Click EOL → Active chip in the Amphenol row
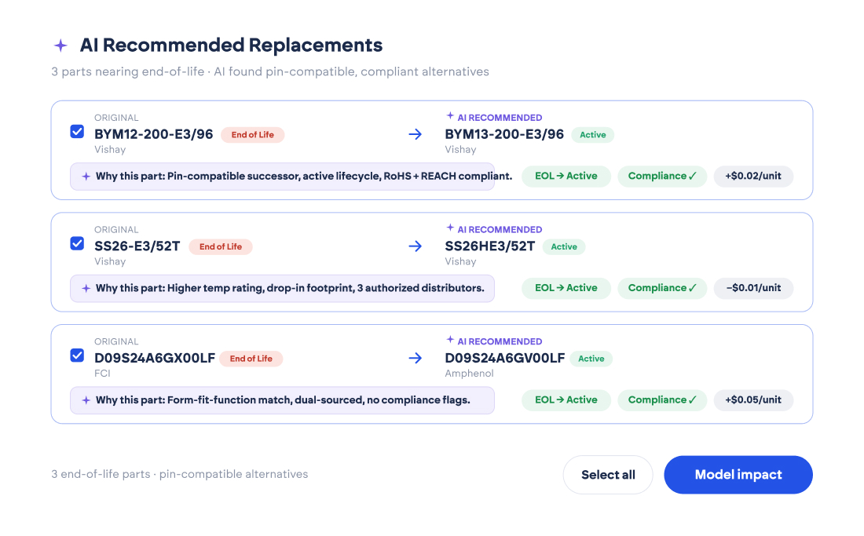The width and height of the screenshot is (864, 536). click(566, 400)
